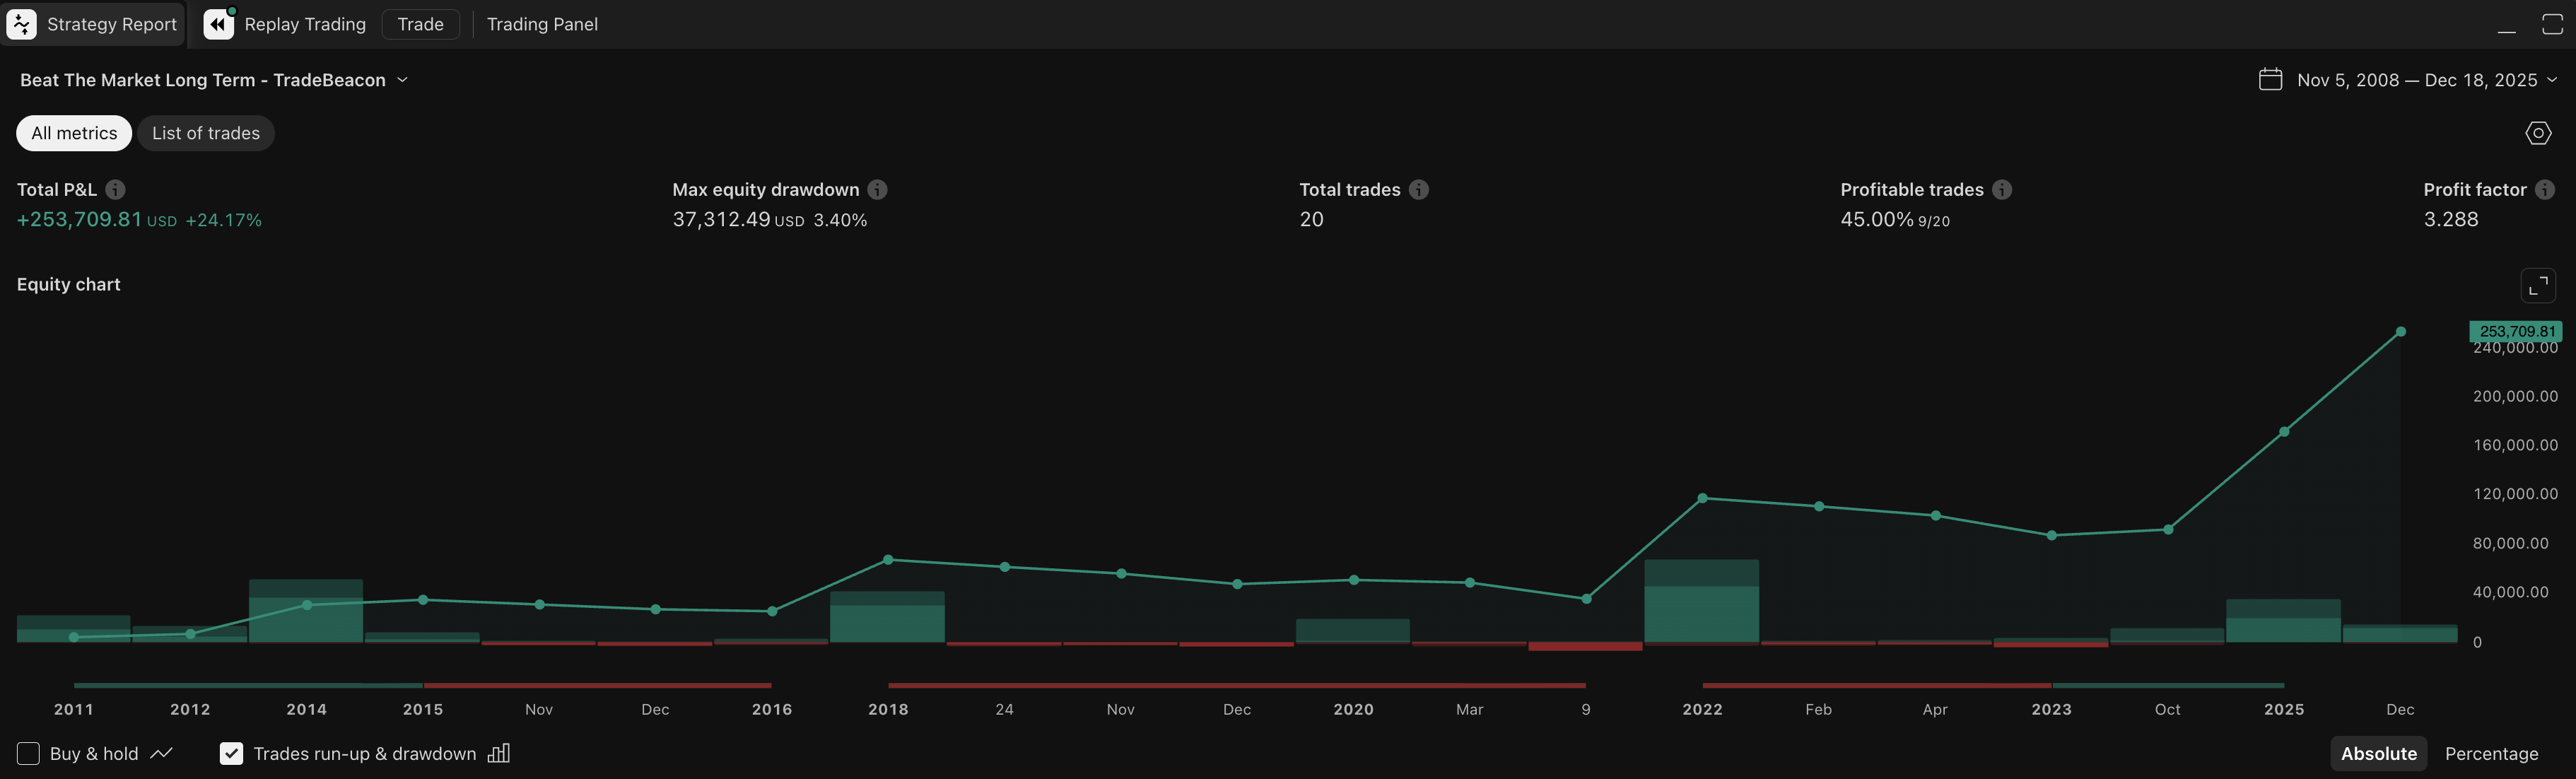This screenshot has height=779, width=2576.
Task: Open the strategy settings hexagon icon
Action: (2537, 133)
